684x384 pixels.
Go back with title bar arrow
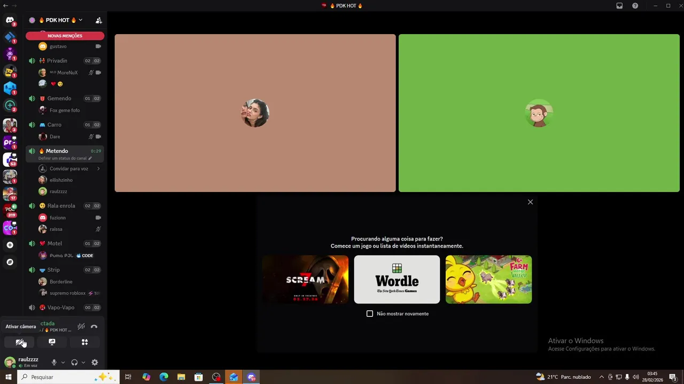click(x=5, y=5)
